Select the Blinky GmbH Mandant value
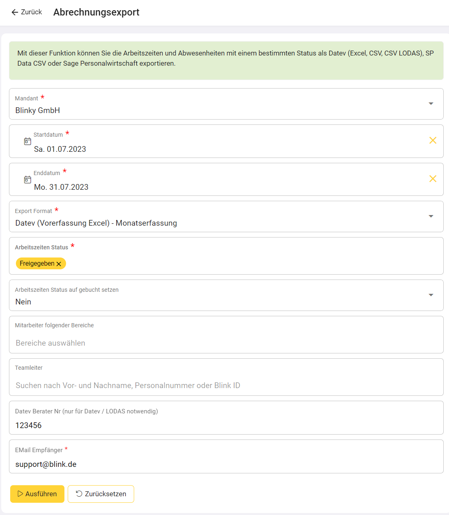 [x=38, y=110]
